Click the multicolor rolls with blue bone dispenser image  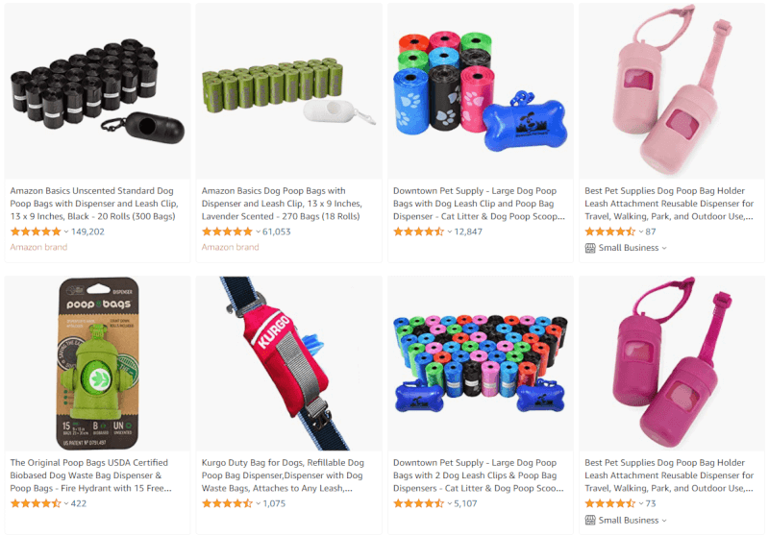[480, 92]
